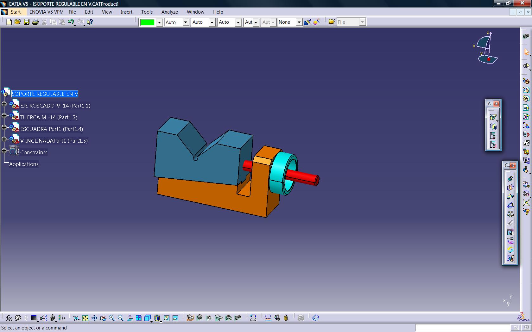
Task: Click the New document icon
Action: (x=9, y=22)
